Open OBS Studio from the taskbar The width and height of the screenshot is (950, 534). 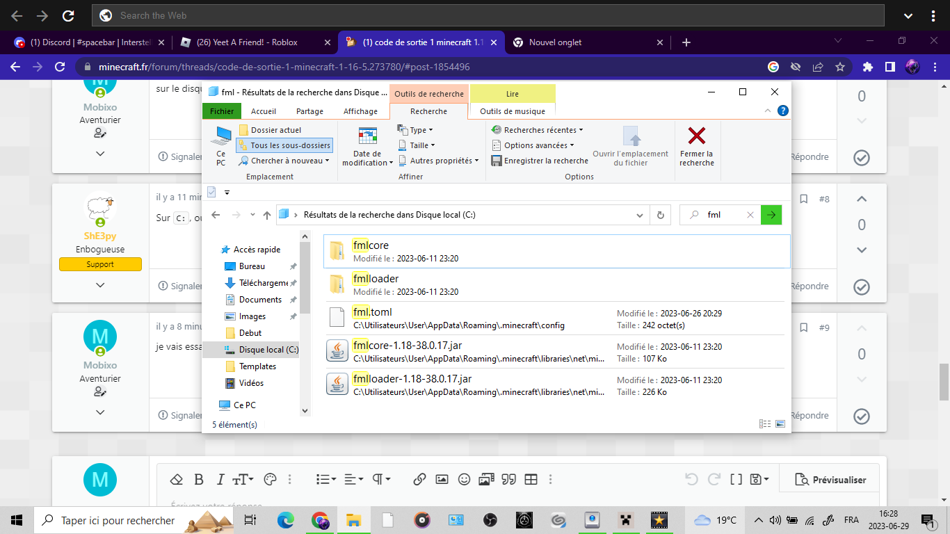coord(490,519)
